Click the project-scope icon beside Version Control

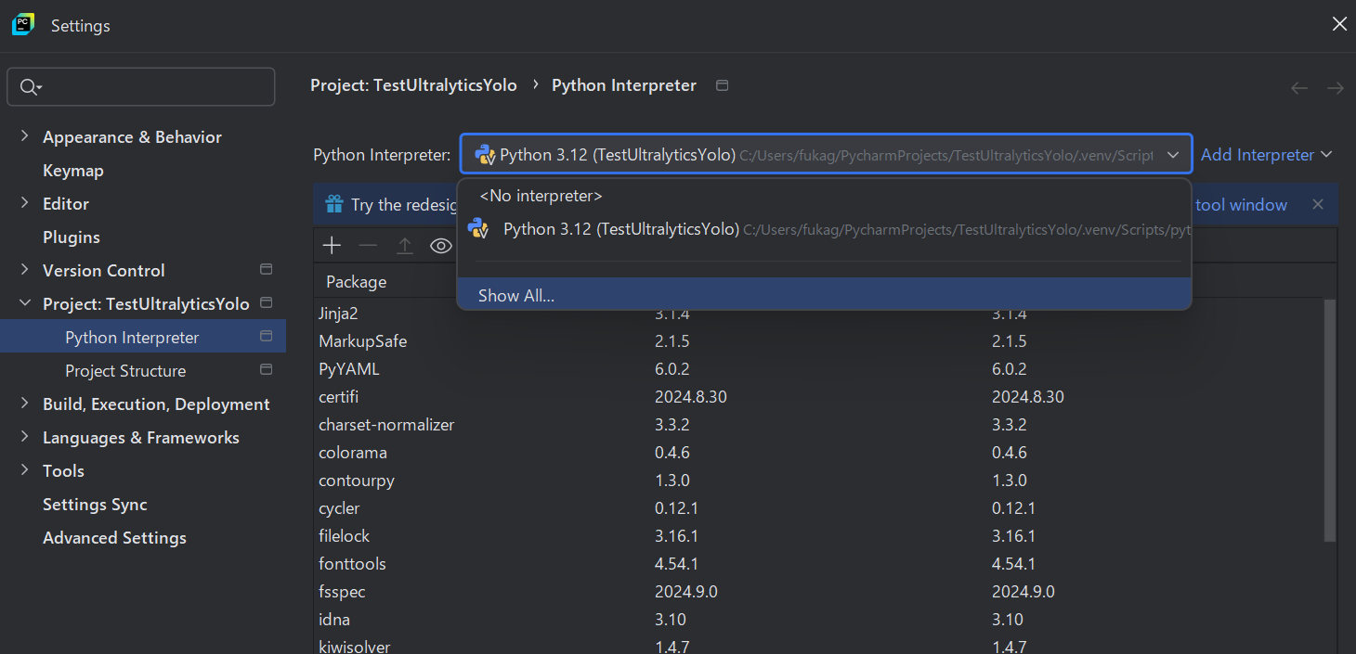click(267, 270)
